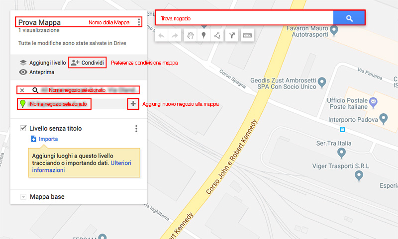Image resolution: width=398 pixels, height=239 pixels.
Task: Click the Mappa base label
Action: (x=47, y=197)
